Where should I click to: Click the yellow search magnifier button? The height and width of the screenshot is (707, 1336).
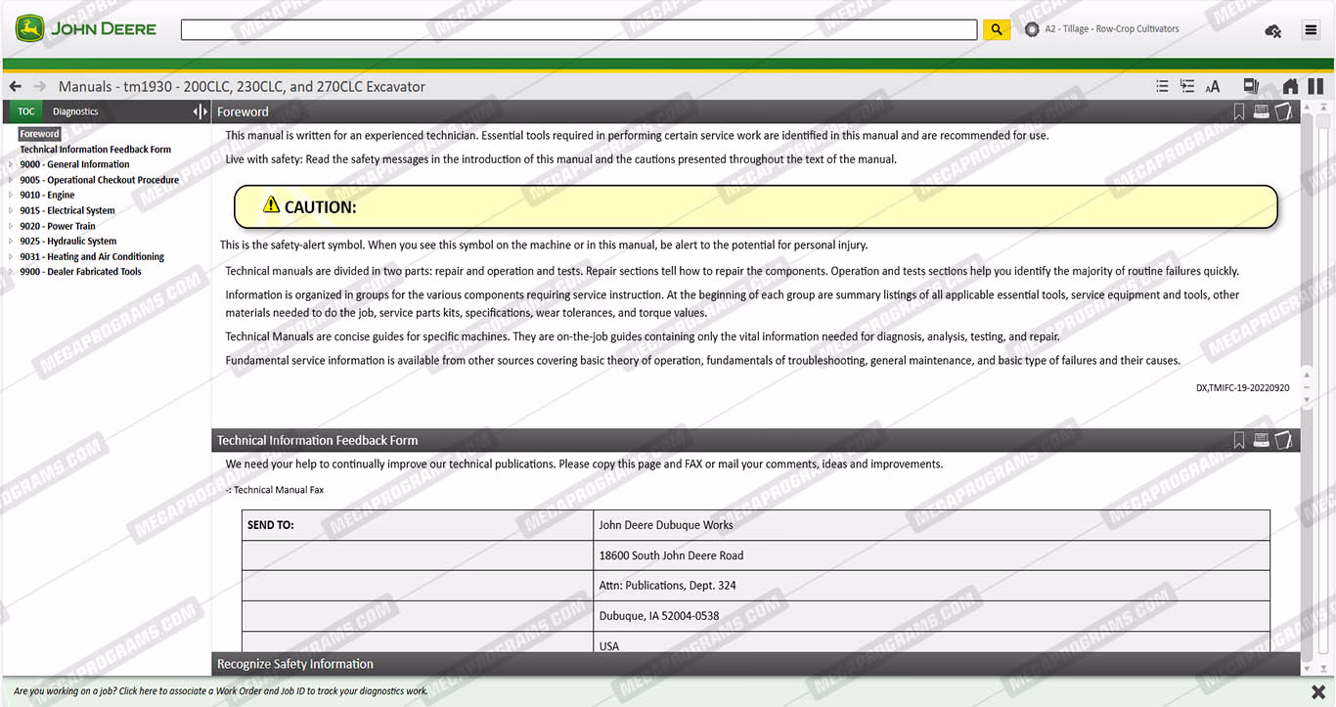tap(996, 30)
